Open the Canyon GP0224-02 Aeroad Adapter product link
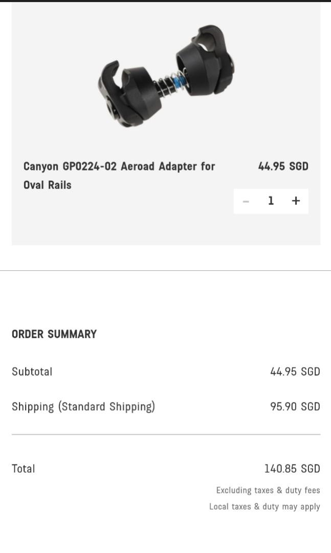Screen dimensions: 331x553 click(x=119, y=166)
